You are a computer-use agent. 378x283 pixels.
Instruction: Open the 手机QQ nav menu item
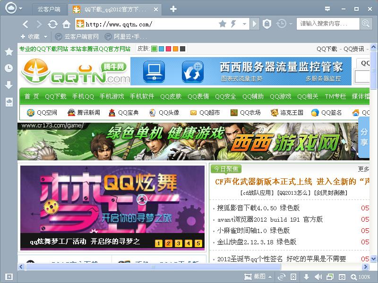click(x=83, y=97)
